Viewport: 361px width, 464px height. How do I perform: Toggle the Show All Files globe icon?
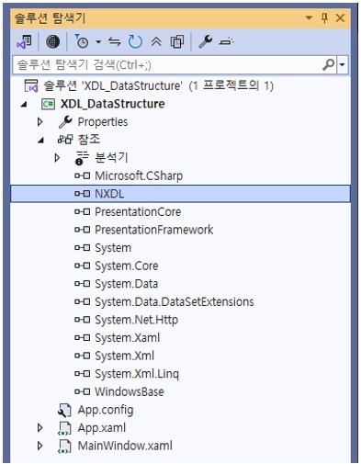click(x=52, y=41)
